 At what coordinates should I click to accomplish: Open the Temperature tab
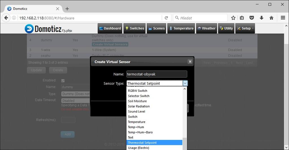[181, 28]
